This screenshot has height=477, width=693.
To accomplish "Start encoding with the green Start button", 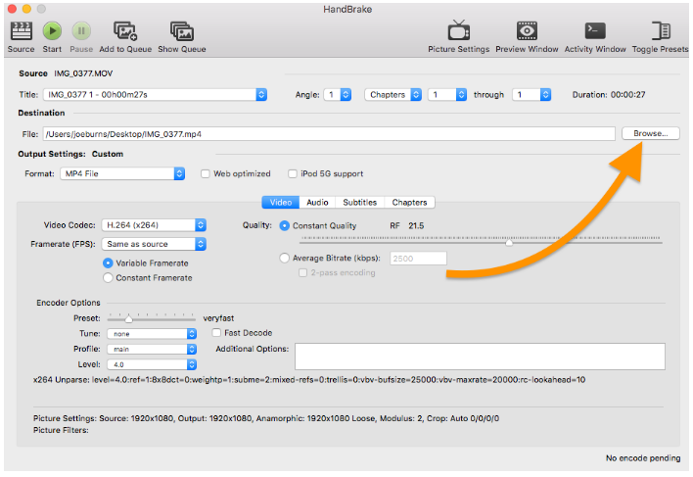I will [52, 31].
